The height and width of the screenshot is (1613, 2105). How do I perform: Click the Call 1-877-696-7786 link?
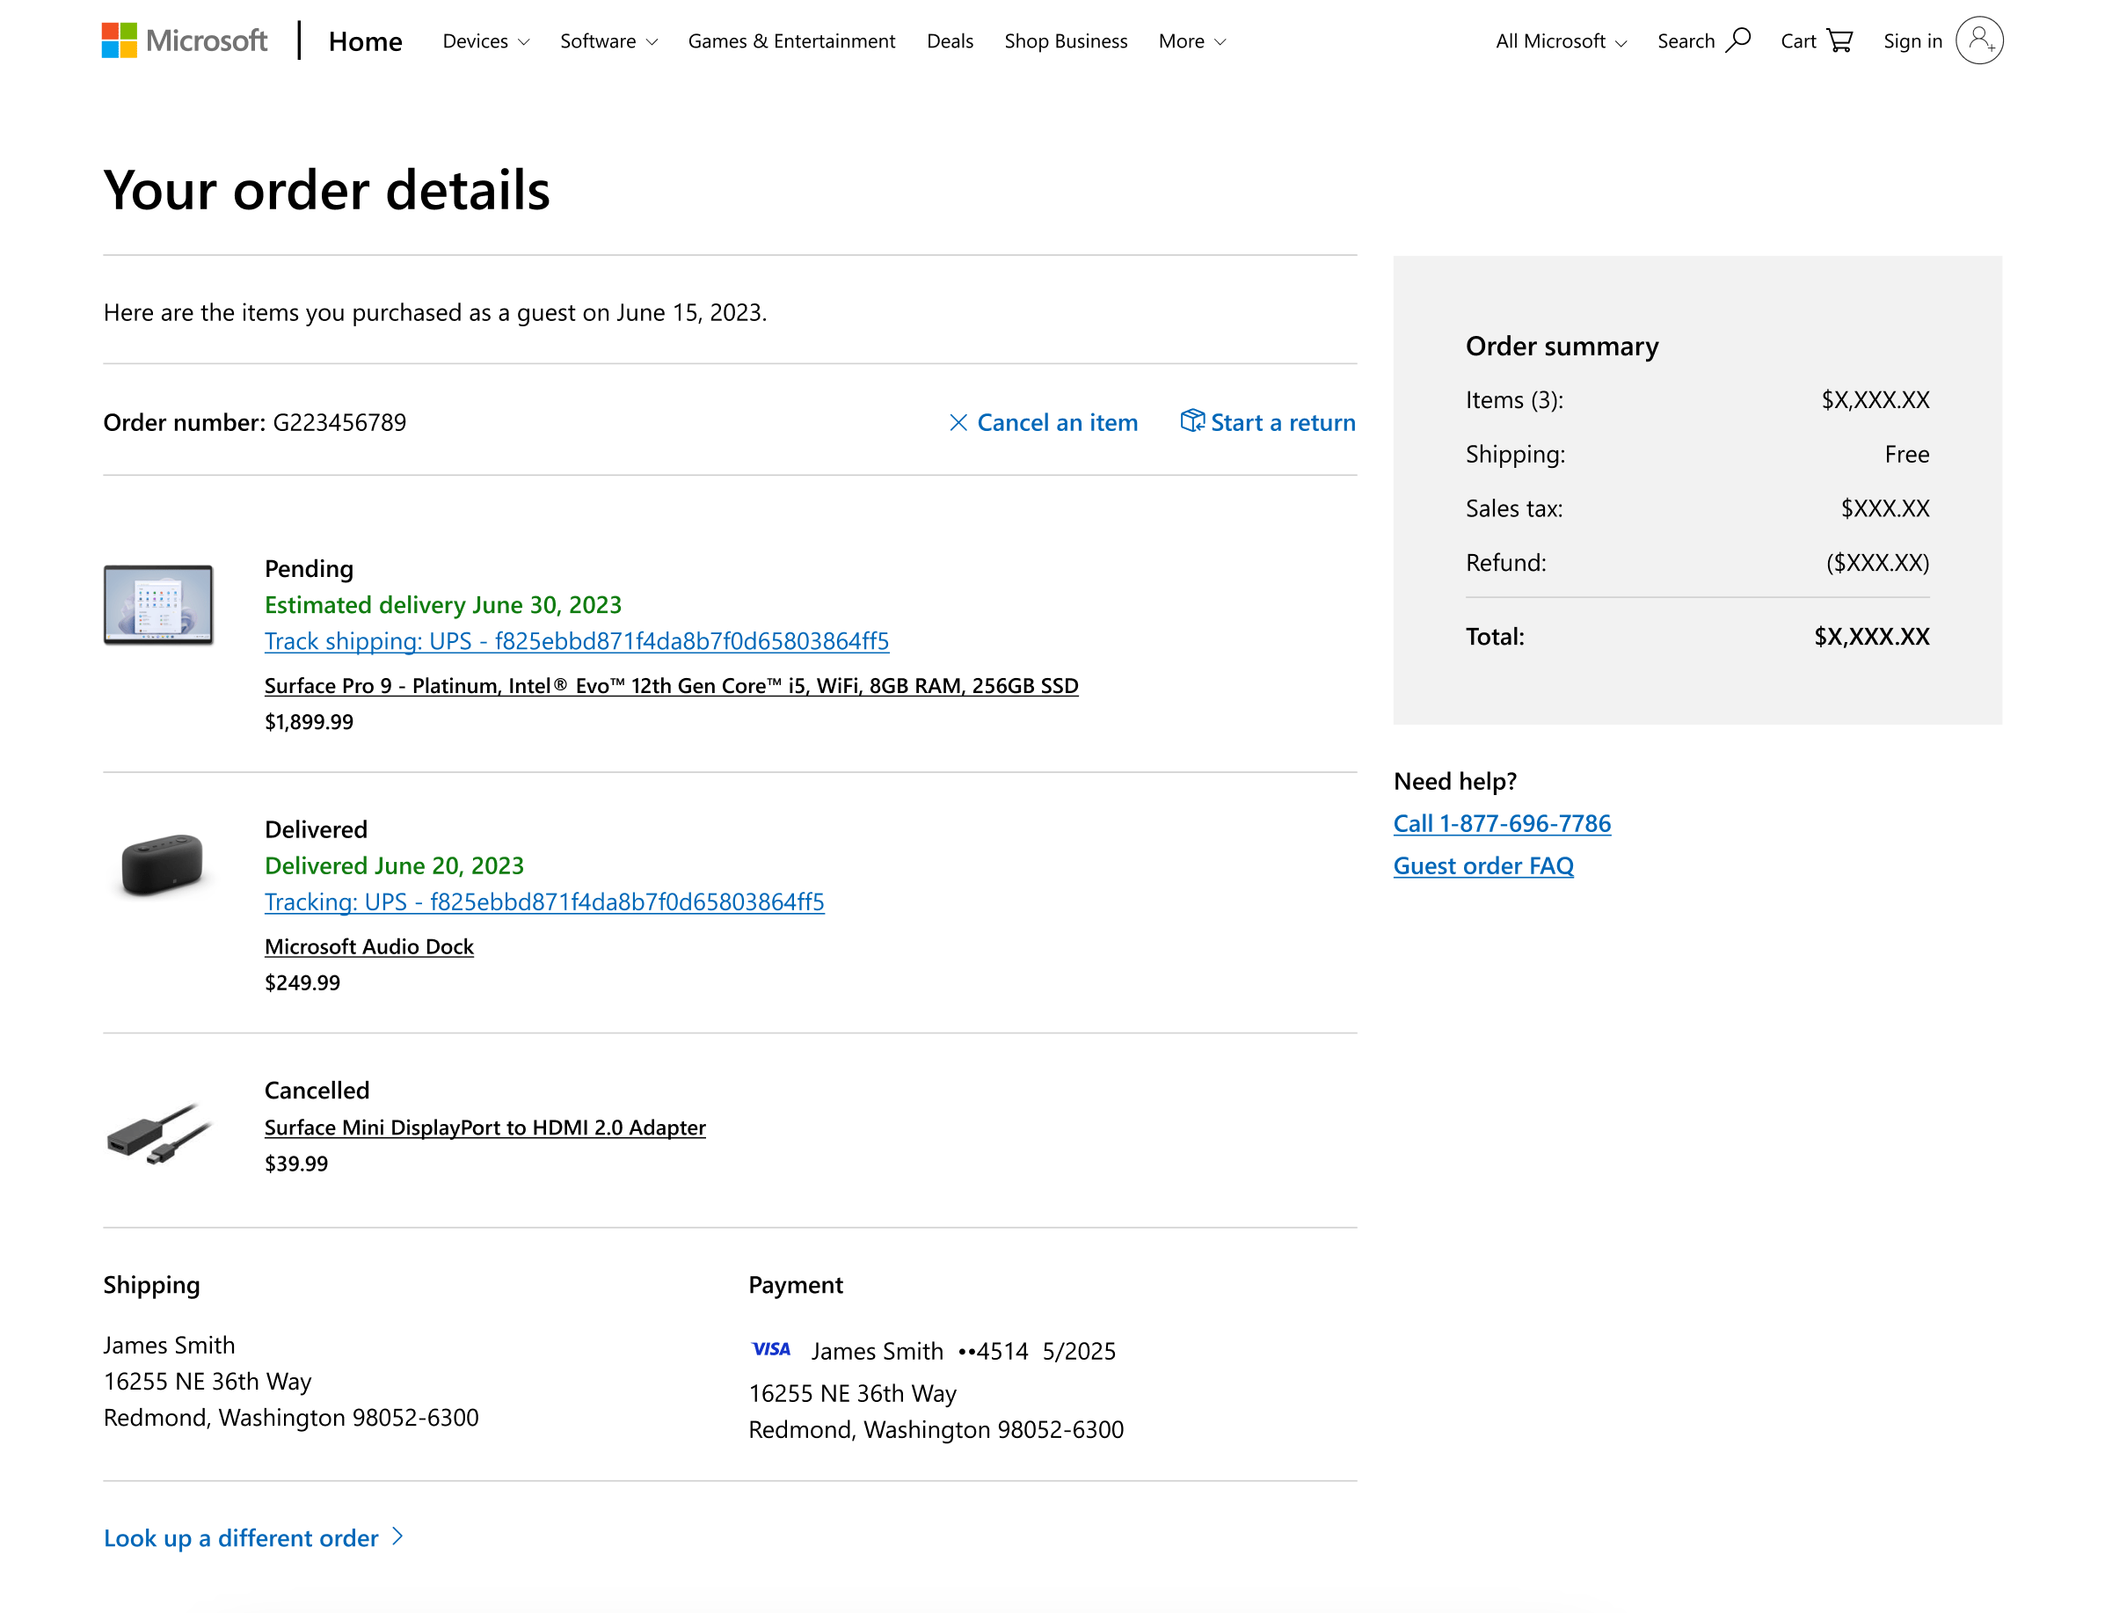coord(1501,821)
